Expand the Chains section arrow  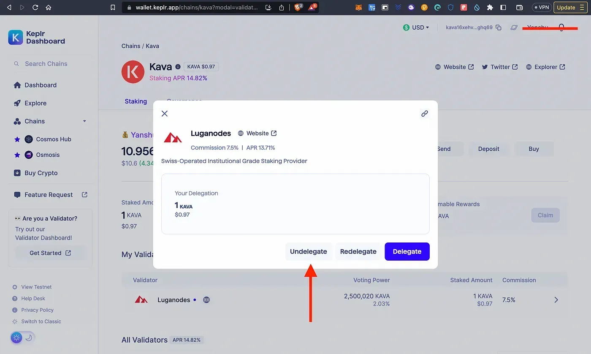(x=84, y=121)
